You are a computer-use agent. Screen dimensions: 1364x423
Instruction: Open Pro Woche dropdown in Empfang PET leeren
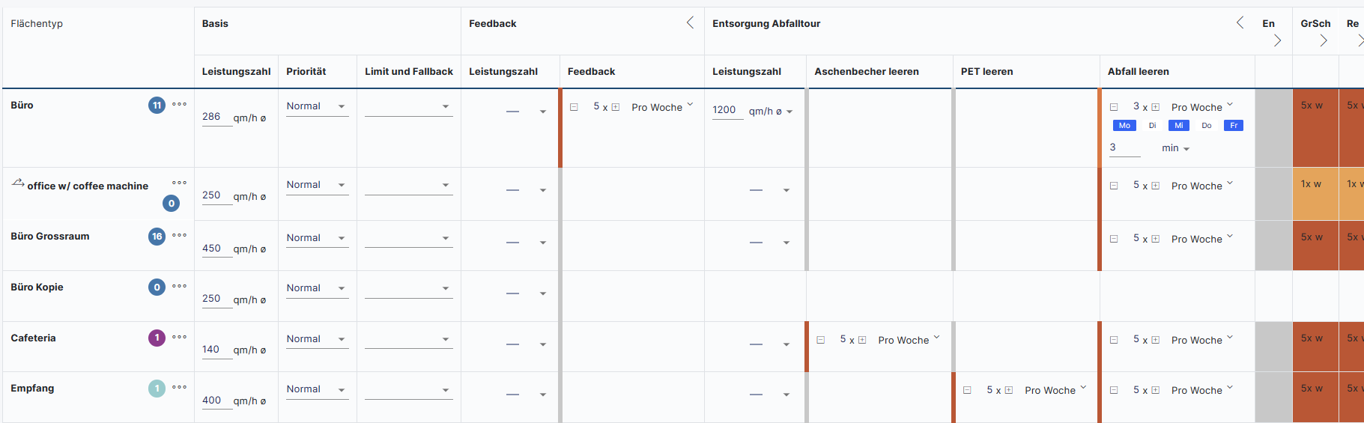pos(1055,390)
